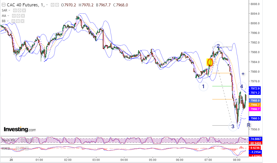The height and width of the screenshot is (163, 277).
Task: Toggle MACD visibility eye icon
Action: point(18,149)
